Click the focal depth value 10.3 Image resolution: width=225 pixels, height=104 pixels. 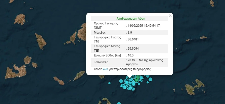pyautogui.click(x=130, y=55)
